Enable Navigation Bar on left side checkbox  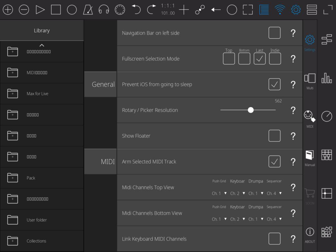[274, 33]
